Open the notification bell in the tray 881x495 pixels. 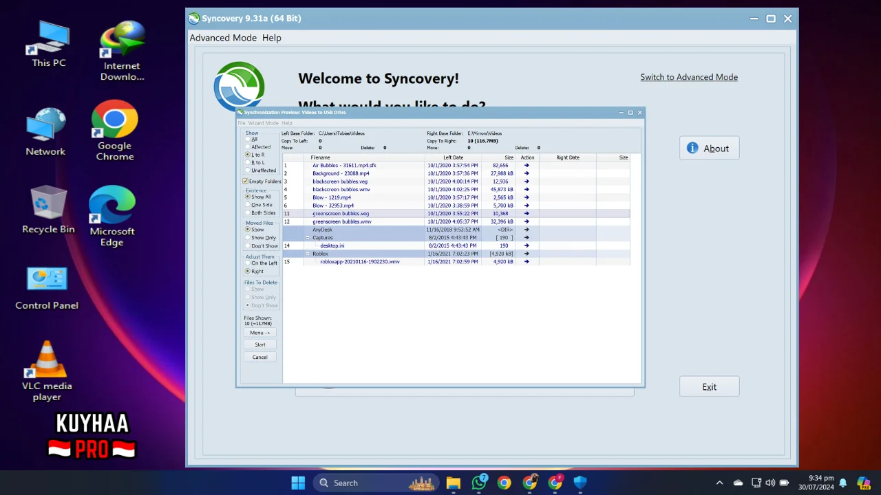pos(842,483)
